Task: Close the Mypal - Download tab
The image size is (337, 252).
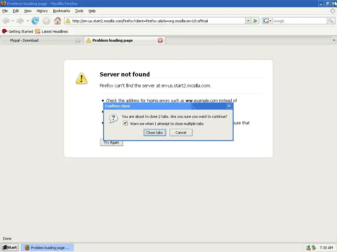Action: pyautogui.click(x=78, y=40)
